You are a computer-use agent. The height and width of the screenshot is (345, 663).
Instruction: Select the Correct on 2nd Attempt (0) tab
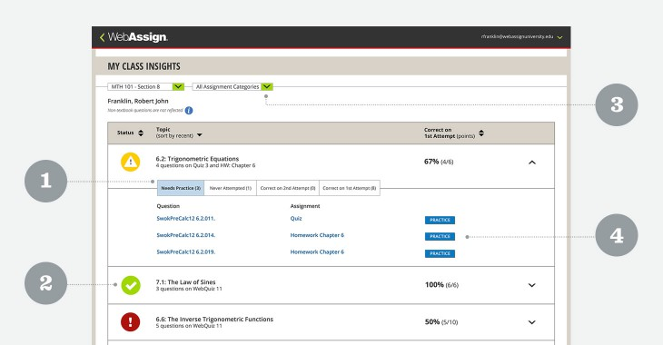288,188
